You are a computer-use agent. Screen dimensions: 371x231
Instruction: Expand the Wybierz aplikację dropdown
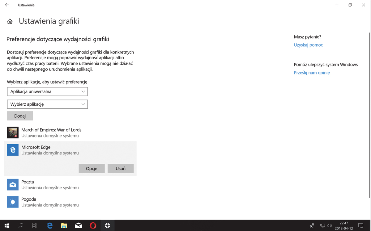pyautogui.click(x=47, y=104)
